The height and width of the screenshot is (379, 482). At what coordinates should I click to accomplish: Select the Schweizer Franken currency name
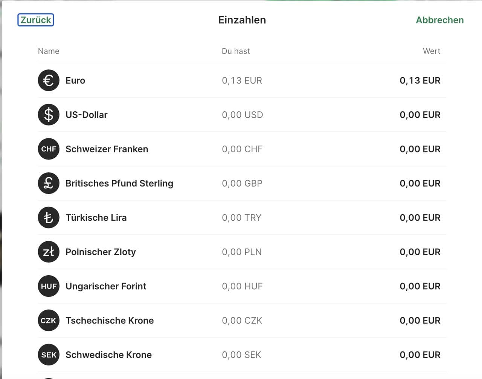point(107,149)
